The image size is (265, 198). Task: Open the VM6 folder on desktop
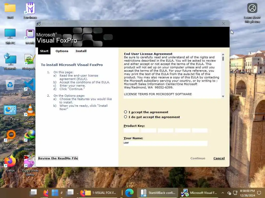[x=10, y=11]
